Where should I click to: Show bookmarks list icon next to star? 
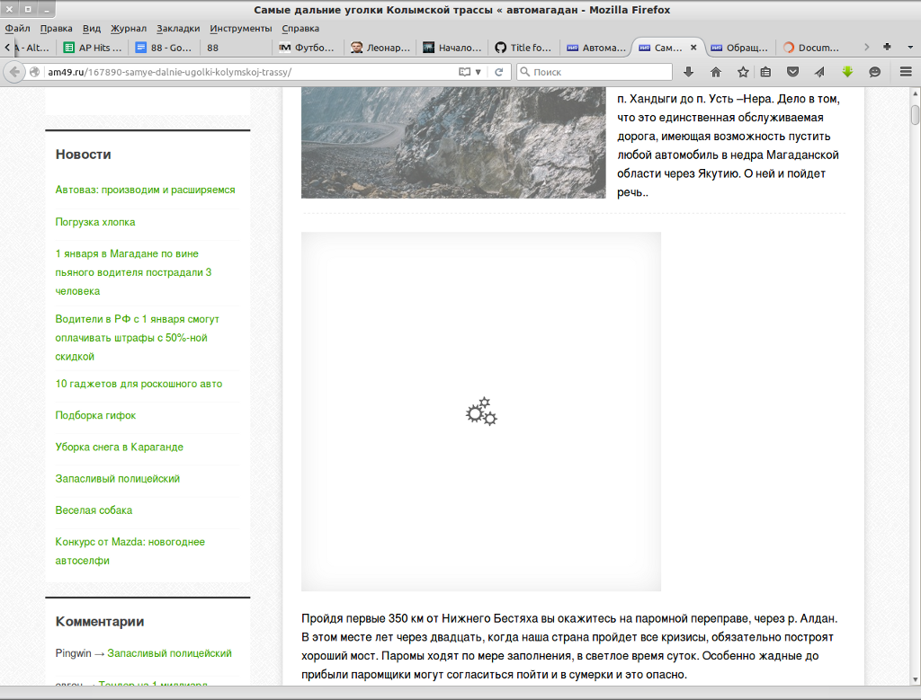tap(765, 72)
